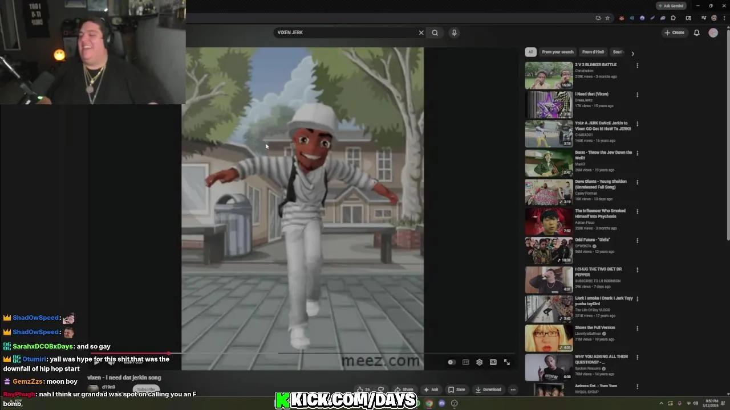730x410 pixels.
Task: Enter fullscreen from player controls
Action: 506,362
